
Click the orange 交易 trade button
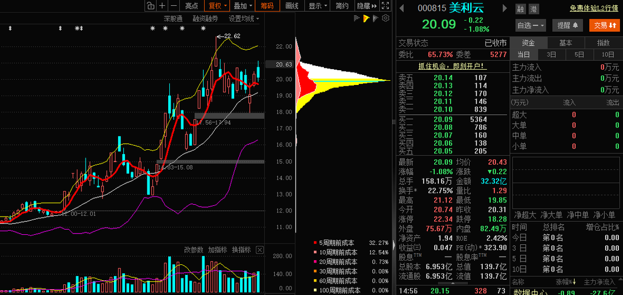pyautogui.click(x=605, y=25)
